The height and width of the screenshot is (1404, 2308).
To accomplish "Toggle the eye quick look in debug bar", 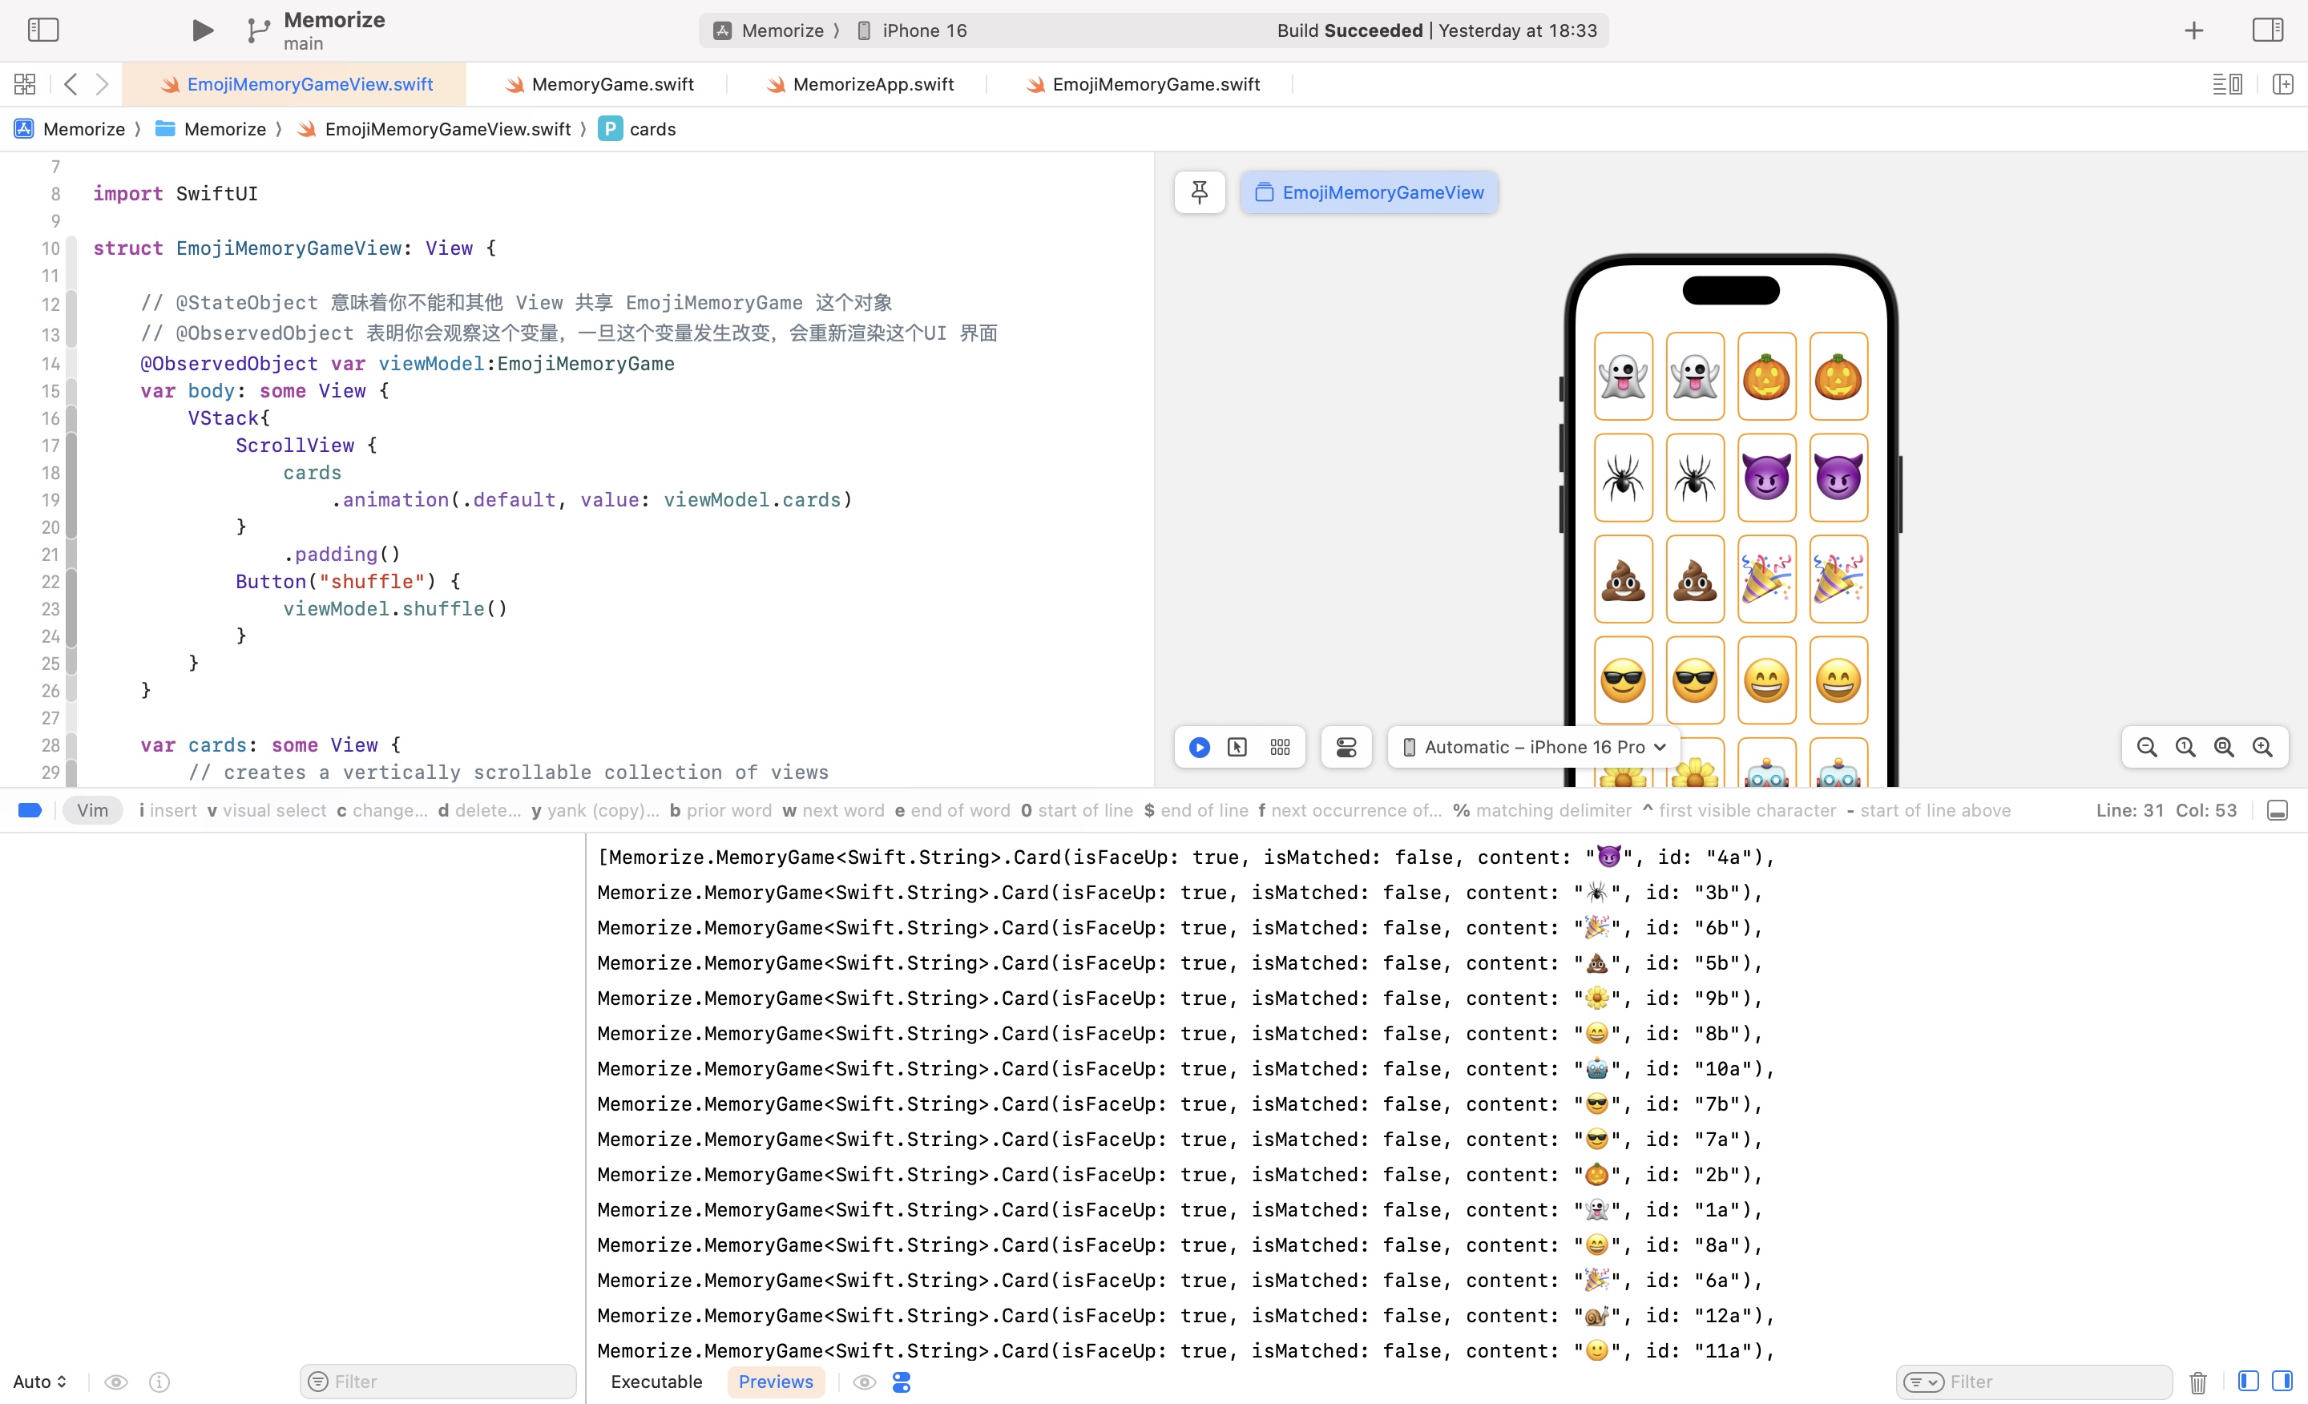I will pyautogui.click(x=864, y=1382).
